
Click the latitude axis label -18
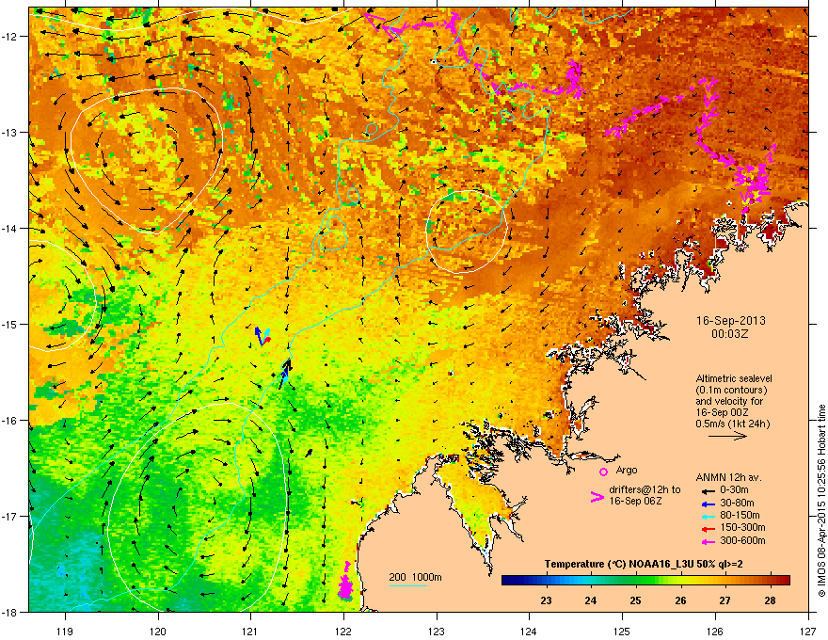point(10,612)
